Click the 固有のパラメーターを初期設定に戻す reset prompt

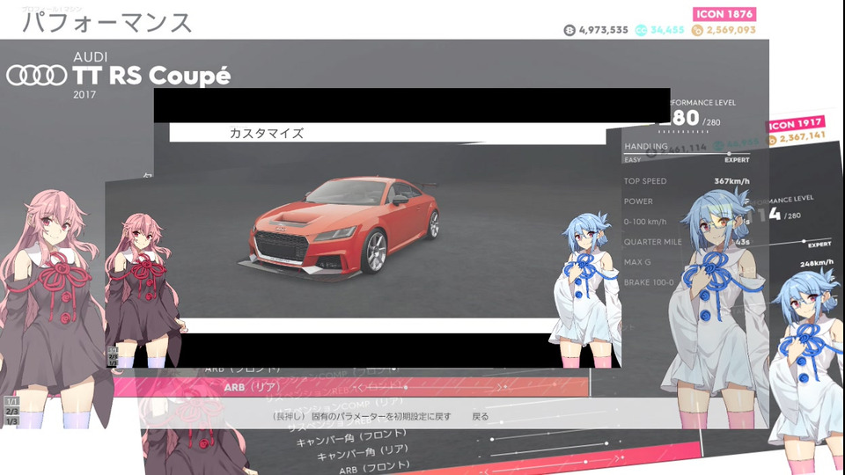(x=381, y=416)
